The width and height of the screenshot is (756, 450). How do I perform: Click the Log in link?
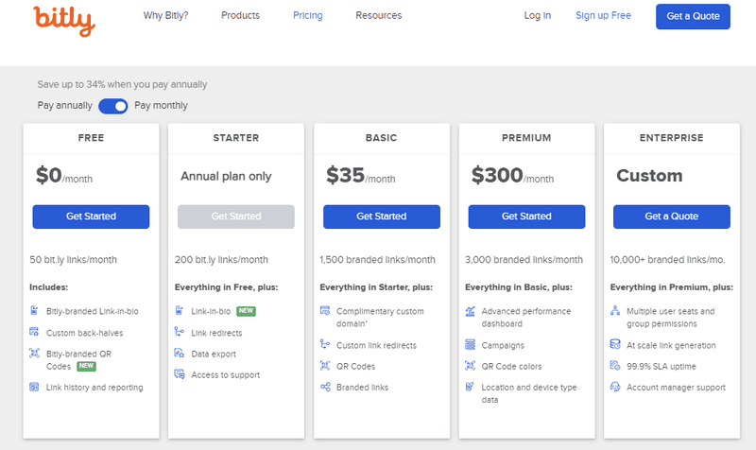coord(538,15)
